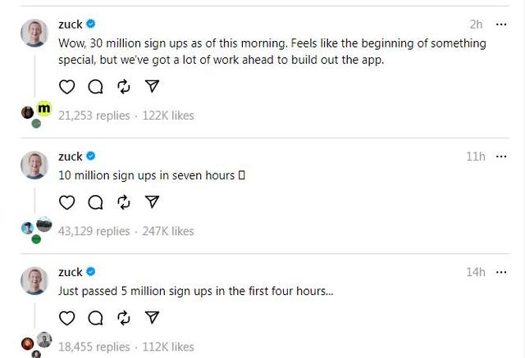
Task: Like the 10 million sign ups post
Action: [x=68, y=202]
